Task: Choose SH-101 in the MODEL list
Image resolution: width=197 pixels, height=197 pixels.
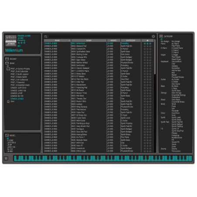Action: [x=10, y=149]
